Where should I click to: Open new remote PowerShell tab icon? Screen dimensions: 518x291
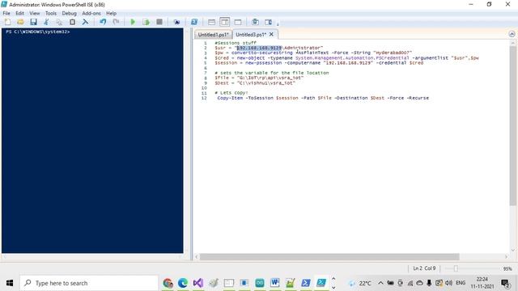click(176, 22)
